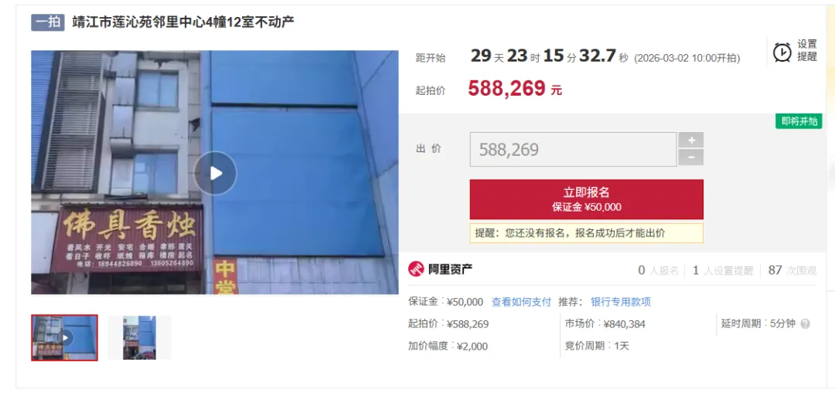Play the property video in main image
The height and width of the screenshot is (396, 835).
(215, 173)
